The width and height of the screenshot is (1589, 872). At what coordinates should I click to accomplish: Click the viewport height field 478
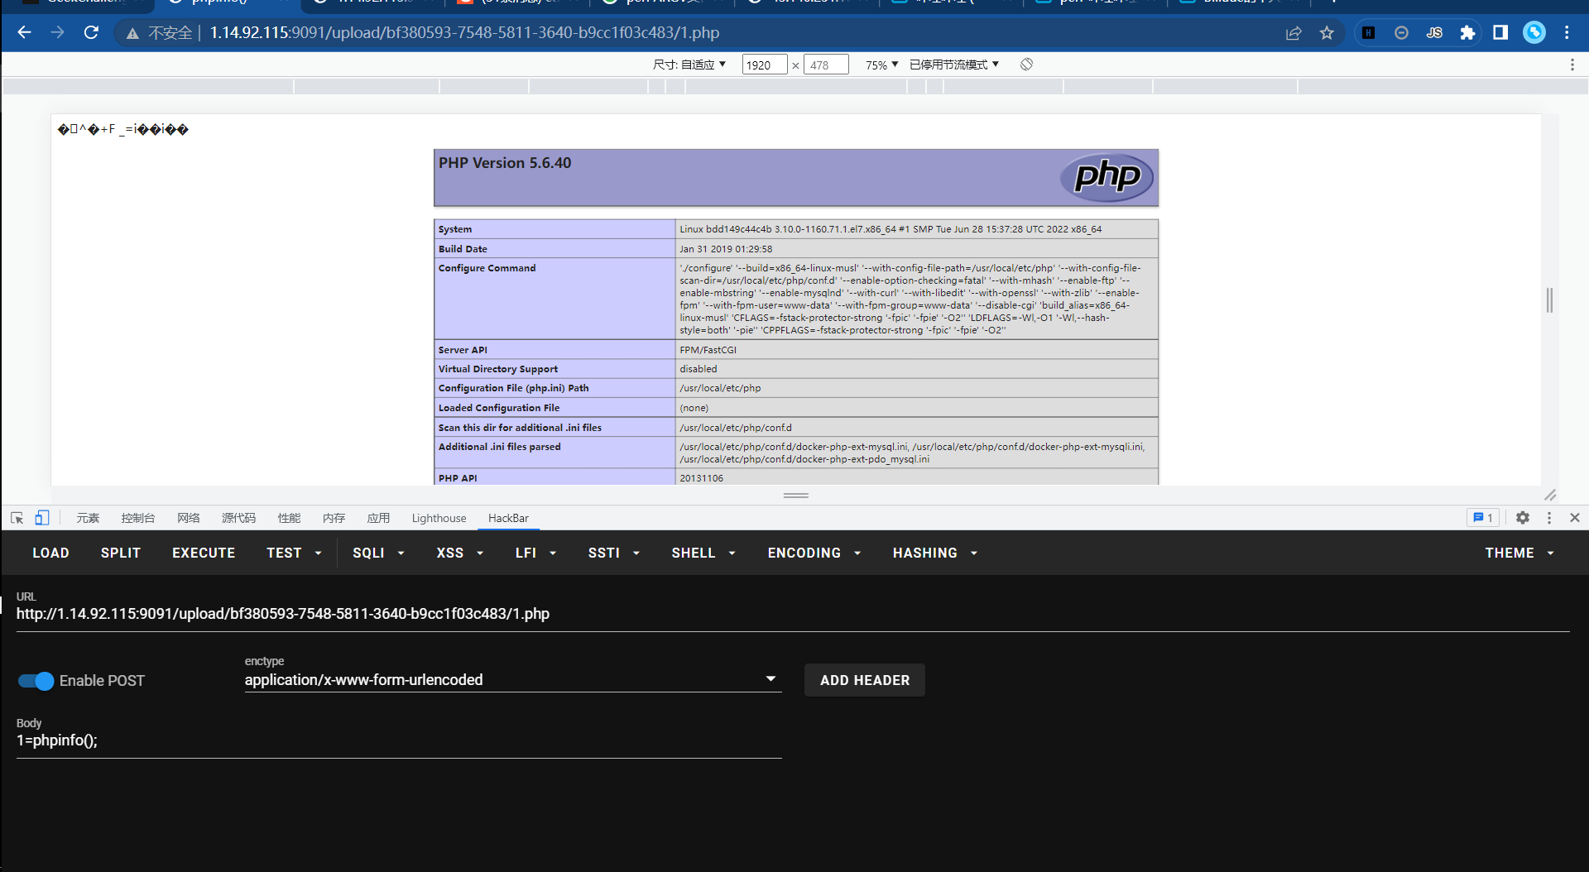point(826,65)
